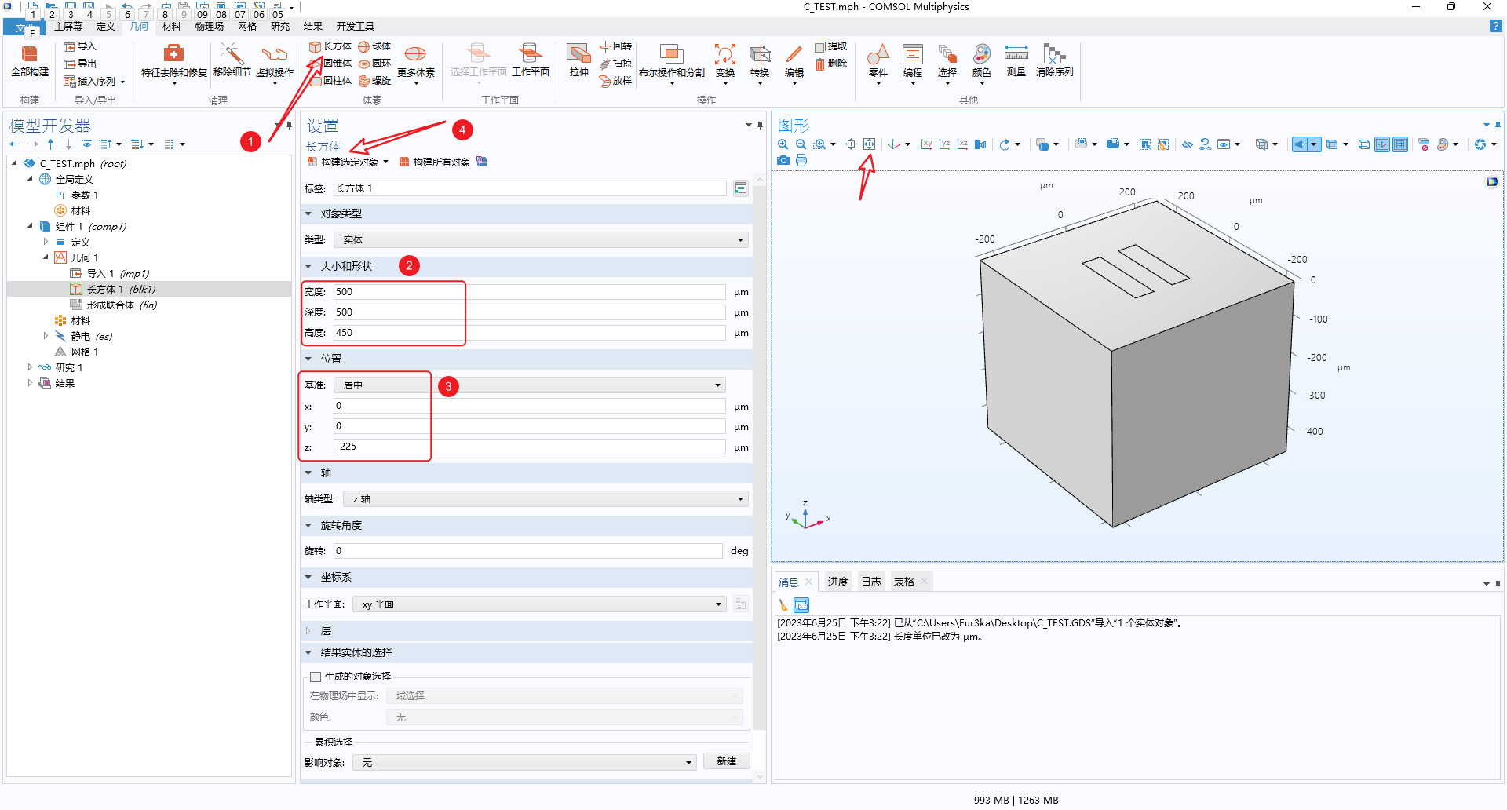This screenshot has height=810, width=1507.
Task: Select the 球体 (Sphere) primitive tool
Action: pyautogui.click(x=365, y=47)
